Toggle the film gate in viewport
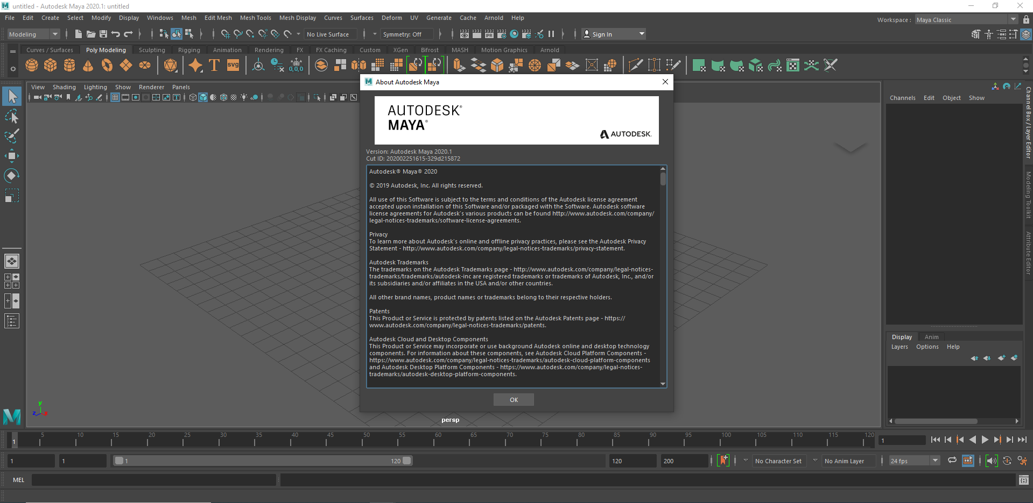This screenshot has width=1033, height=503. (125, 97)
